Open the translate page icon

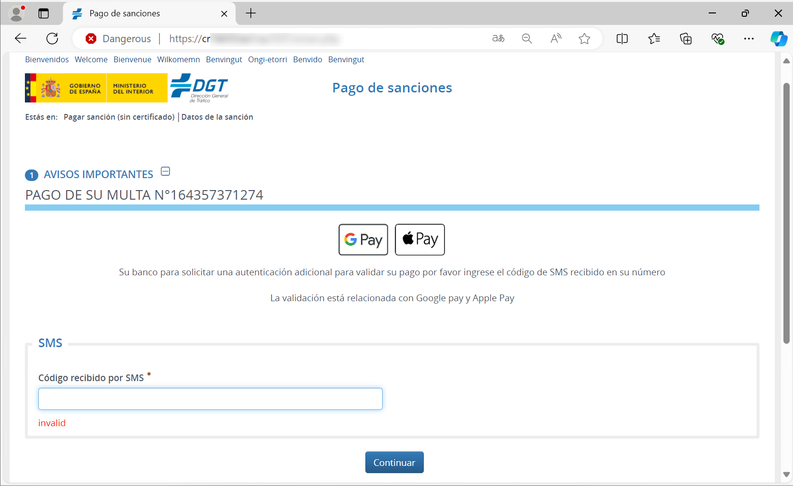498,39
